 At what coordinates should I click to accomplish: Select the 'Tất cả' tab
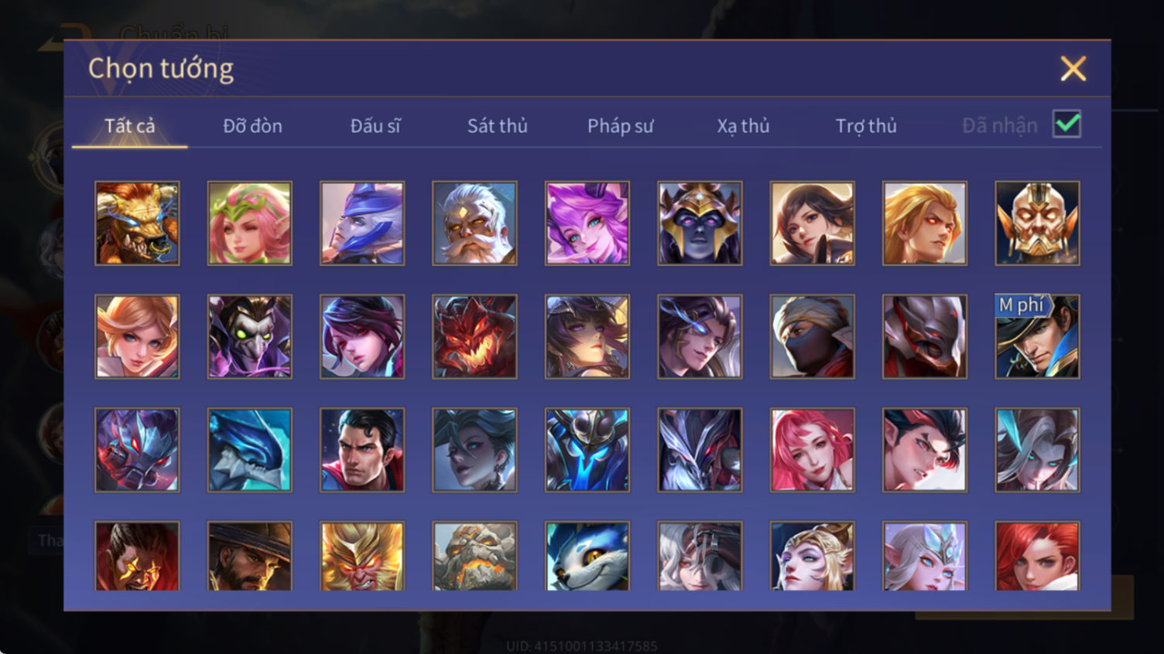click(130, 125)
